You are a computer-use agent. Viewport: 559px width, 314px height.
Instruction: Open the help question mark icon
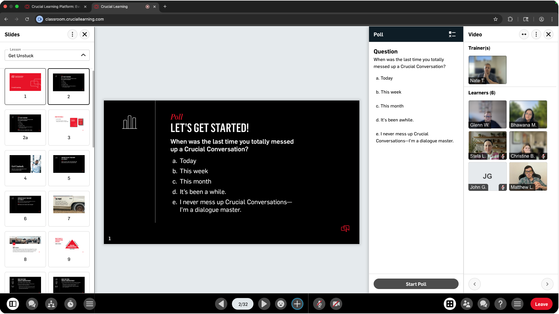[x=501, y=304]
